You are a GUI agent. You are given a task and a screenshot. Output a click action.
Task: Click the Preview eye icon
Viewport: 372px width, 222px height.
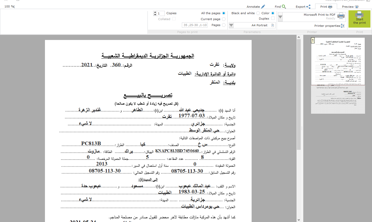point(357,7)
